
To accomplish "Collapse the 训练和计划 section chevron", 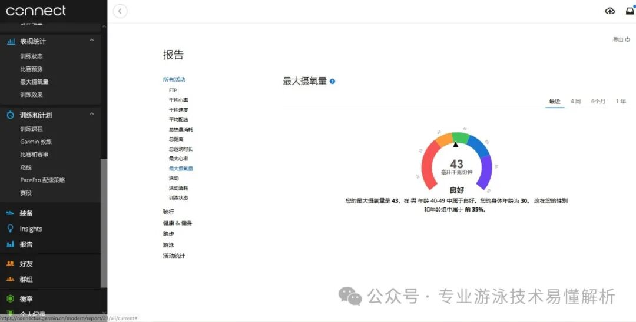I will coord(92,115).
